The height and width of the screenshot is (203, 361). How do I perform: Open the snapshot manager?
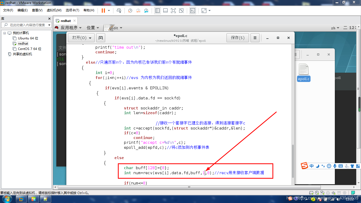click(146, 11)
